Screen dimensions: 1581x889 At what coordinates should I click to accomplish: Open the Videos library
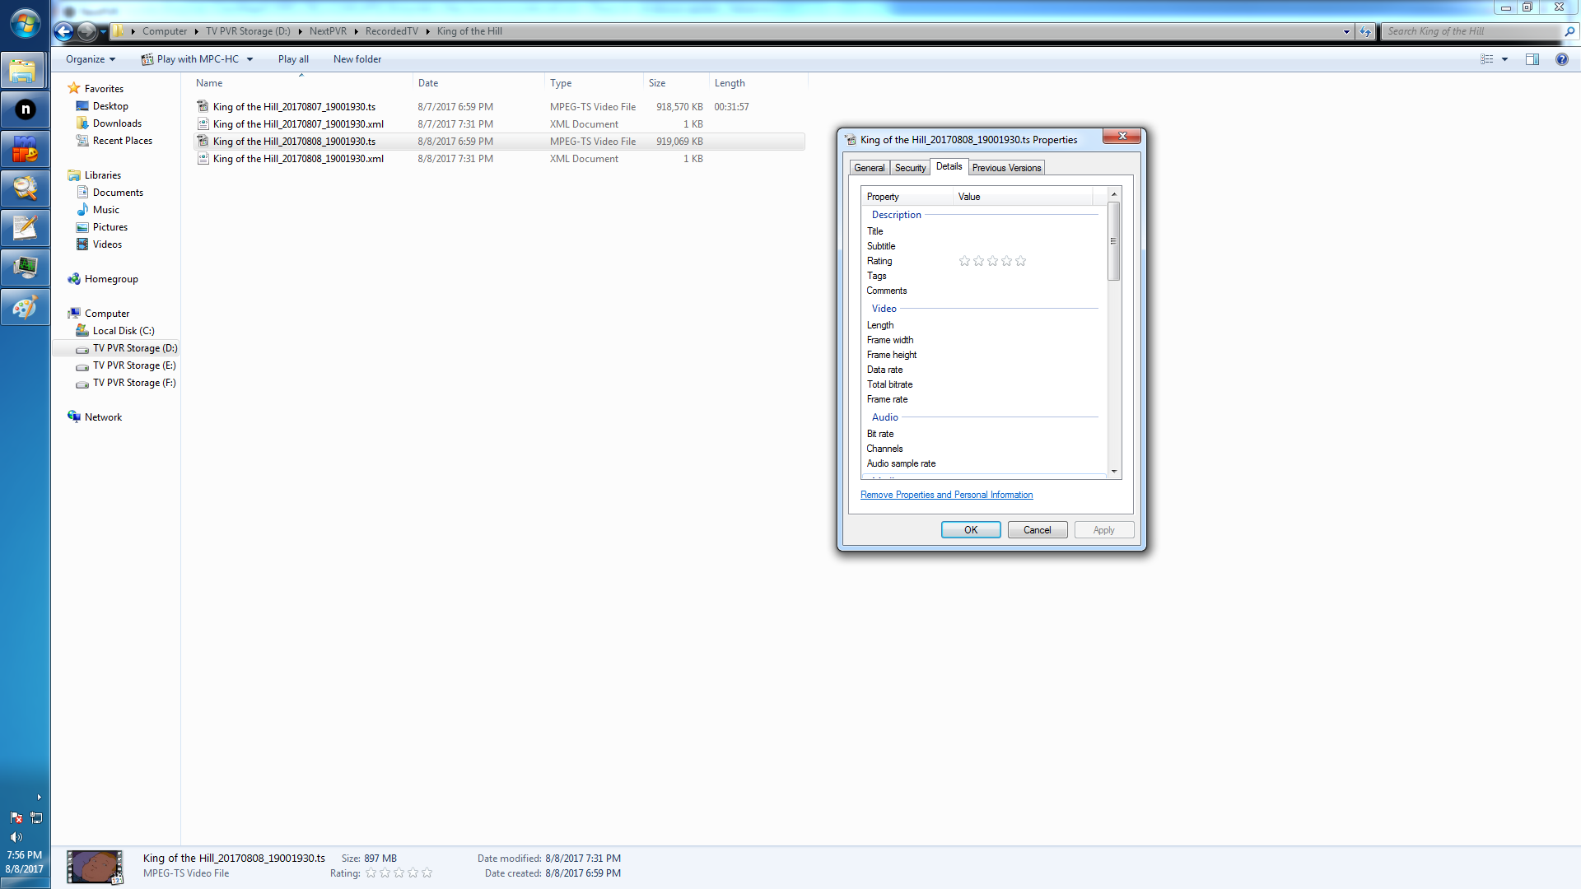(x=107, y=244)
